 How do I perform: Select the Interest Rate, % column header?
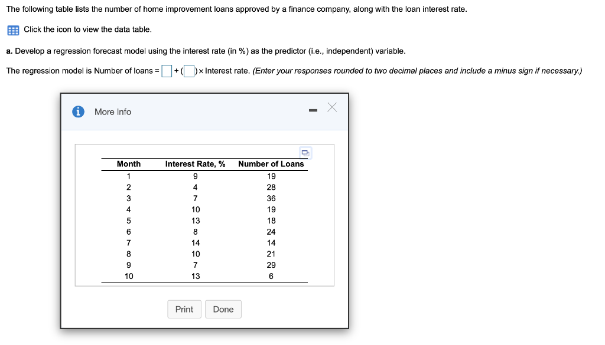coord(196,164)
